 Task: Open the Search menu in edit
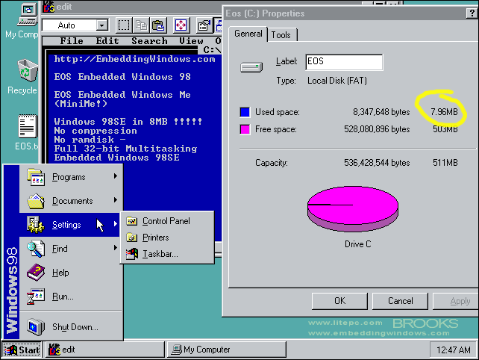[x=149, y=41]
